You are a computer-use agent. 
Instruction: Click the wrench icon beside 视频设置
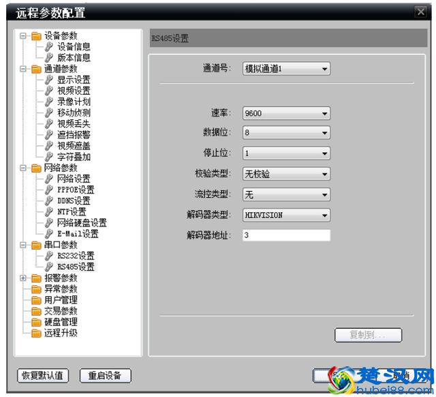point(49,91)
